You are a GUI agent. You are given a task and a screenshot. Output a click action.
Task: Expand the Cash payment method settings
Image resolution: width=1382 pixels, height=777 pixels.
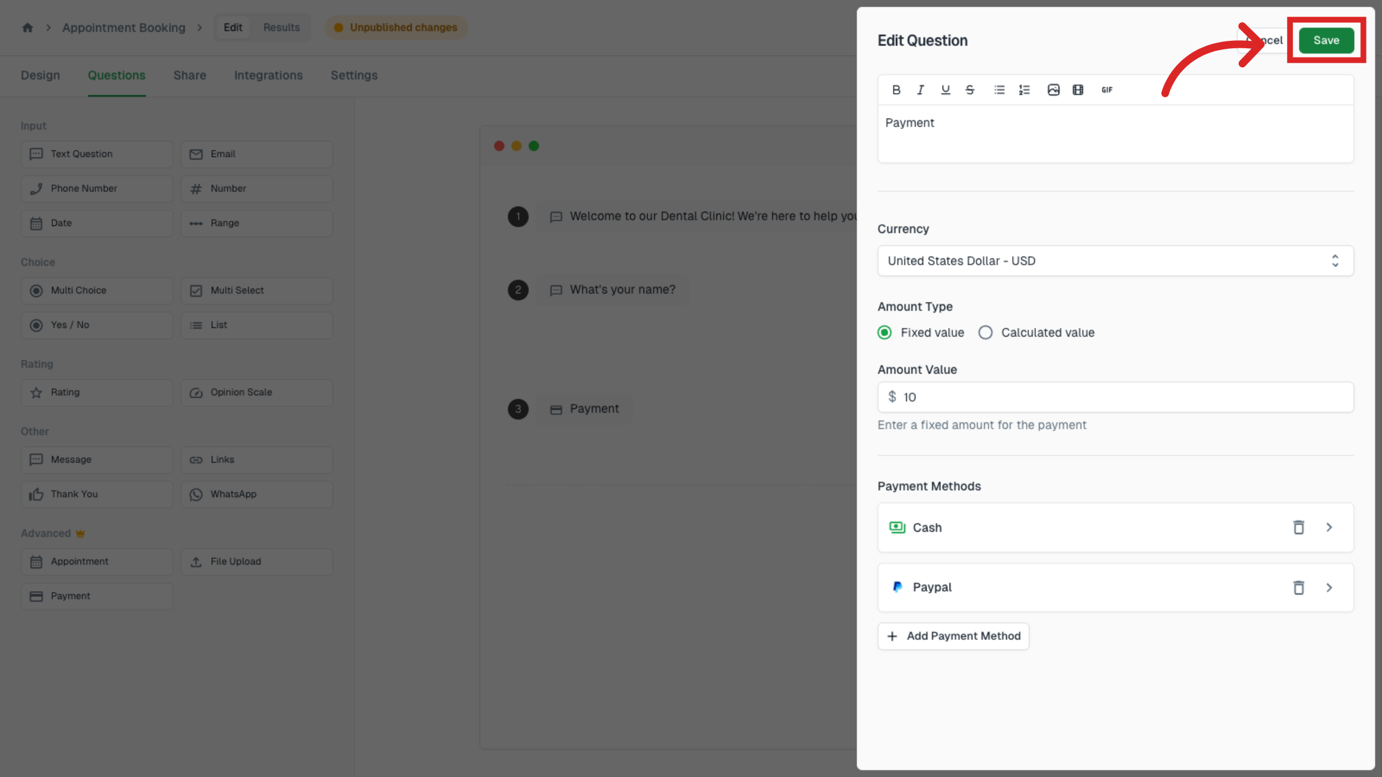click(x=1329, y=527)
